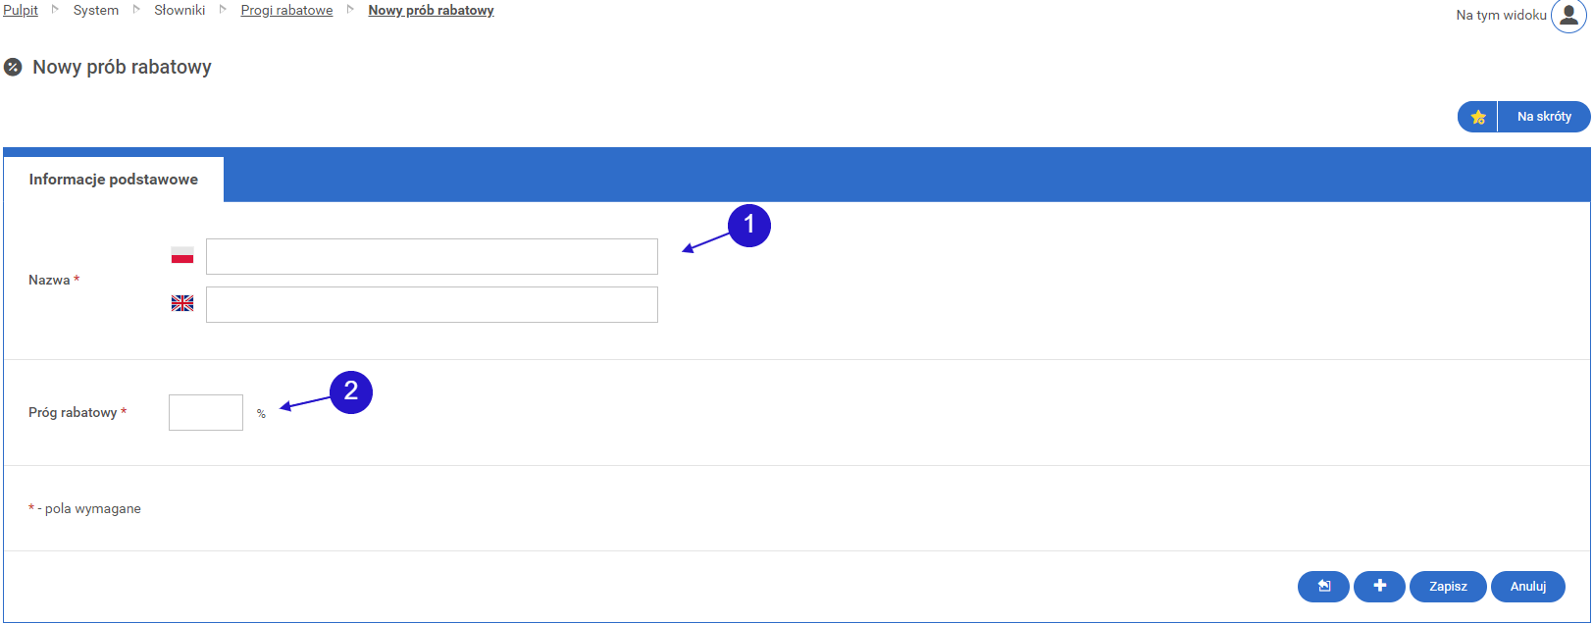Click the save-and-return arrow button
This screenshot has height=624, width=1593.
(1323, 587)
